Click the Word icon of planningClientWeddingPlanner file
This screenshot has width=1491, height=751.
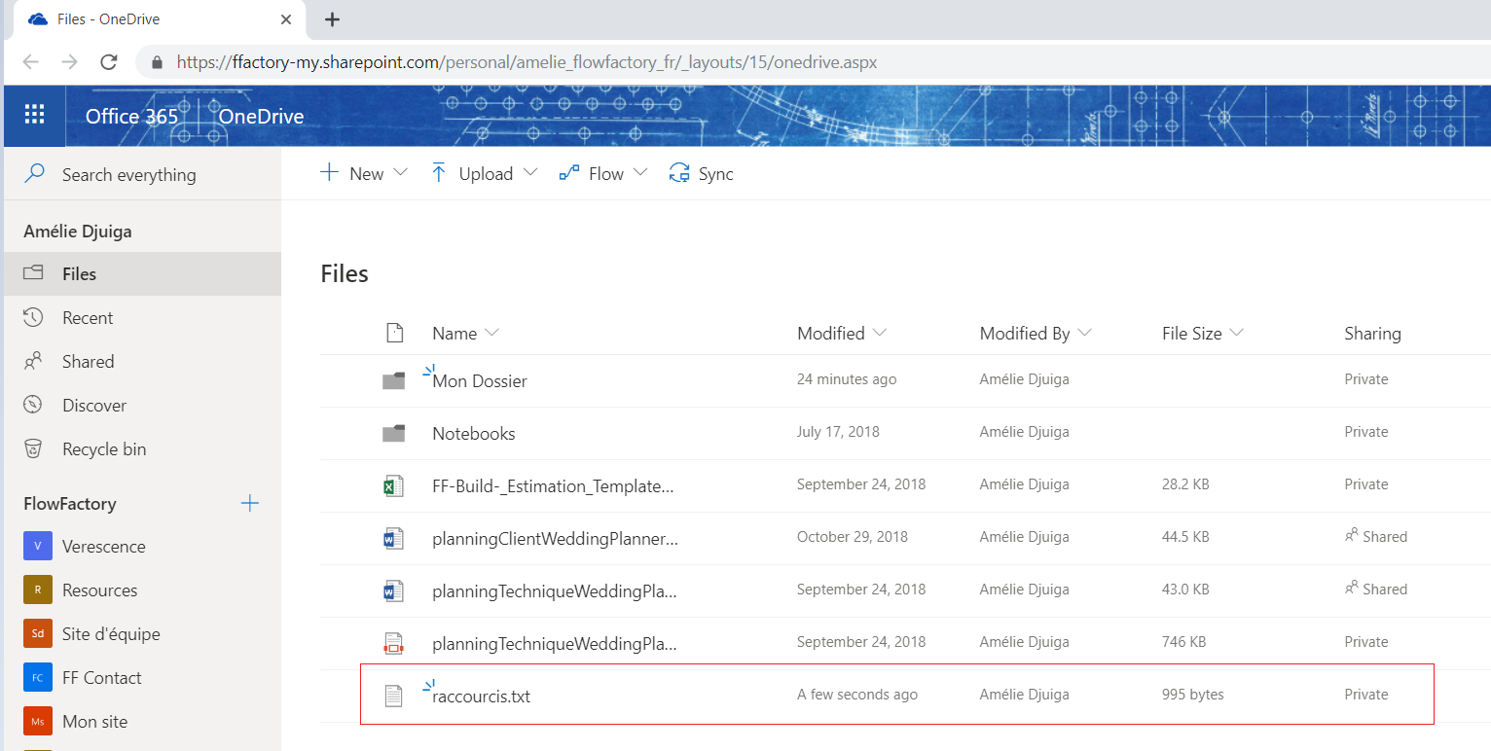(393, 538)
